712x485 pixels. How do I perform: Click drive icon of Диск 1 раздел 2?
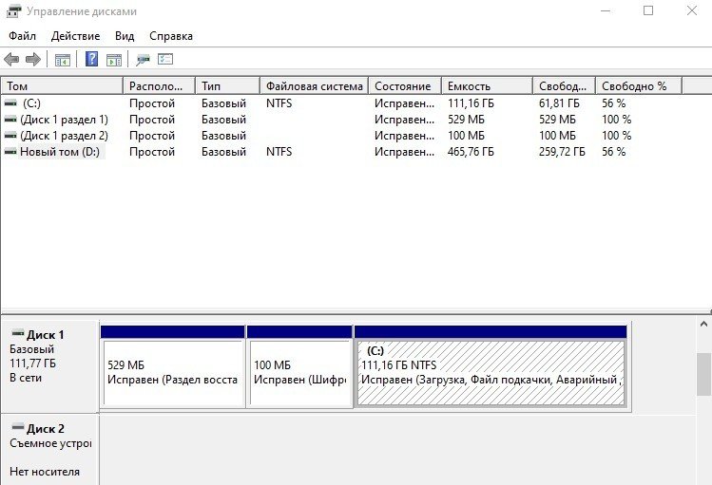click(x=10, y=136)
